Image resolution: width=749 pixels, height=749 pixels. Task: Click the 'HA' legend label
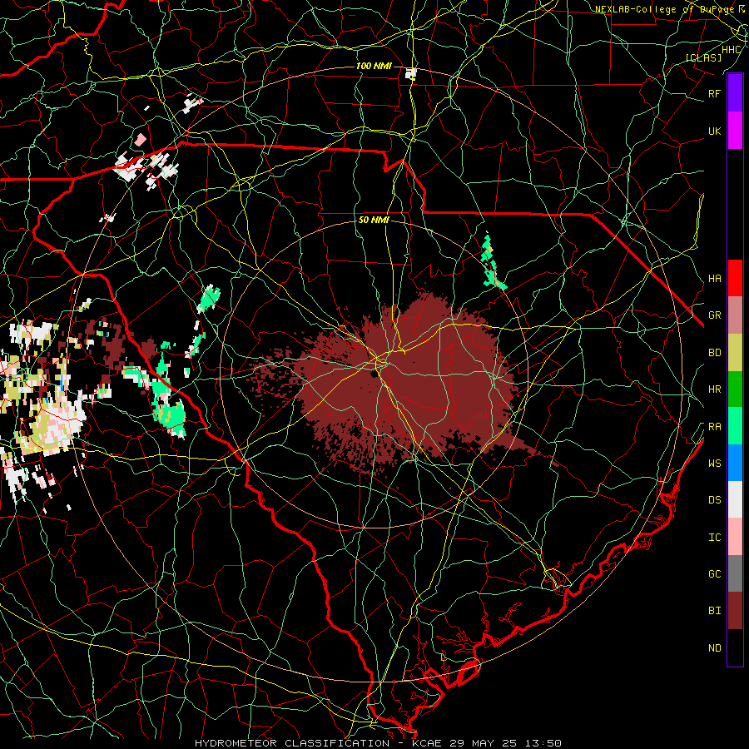(714, 278)
